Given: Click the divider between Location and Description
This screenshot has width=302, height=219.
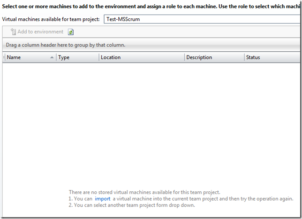Looking at the screenshot, I should coord(184,57).
